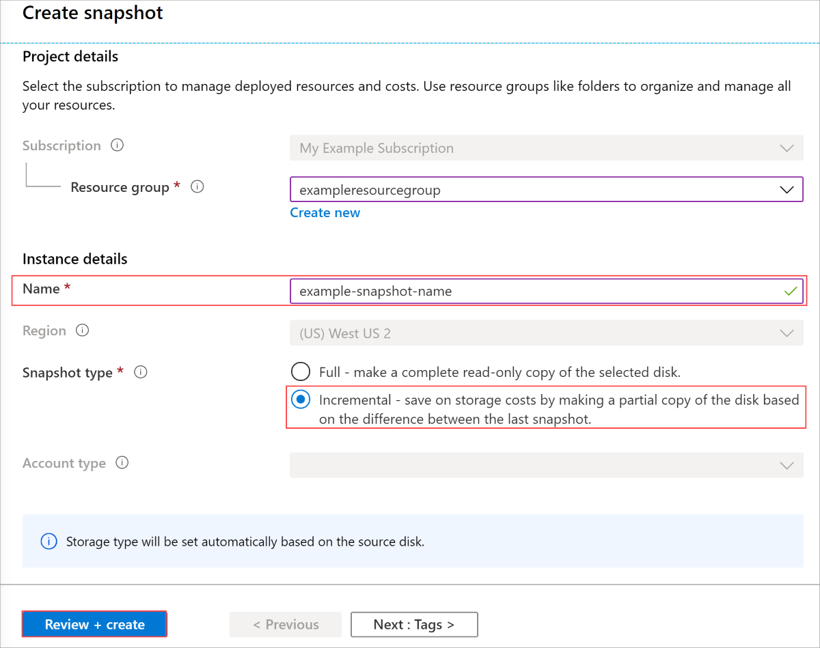Viewport: 820px width, 648px height.
Task: Click the Resource group info icon
Action: [x=197, y=187]
